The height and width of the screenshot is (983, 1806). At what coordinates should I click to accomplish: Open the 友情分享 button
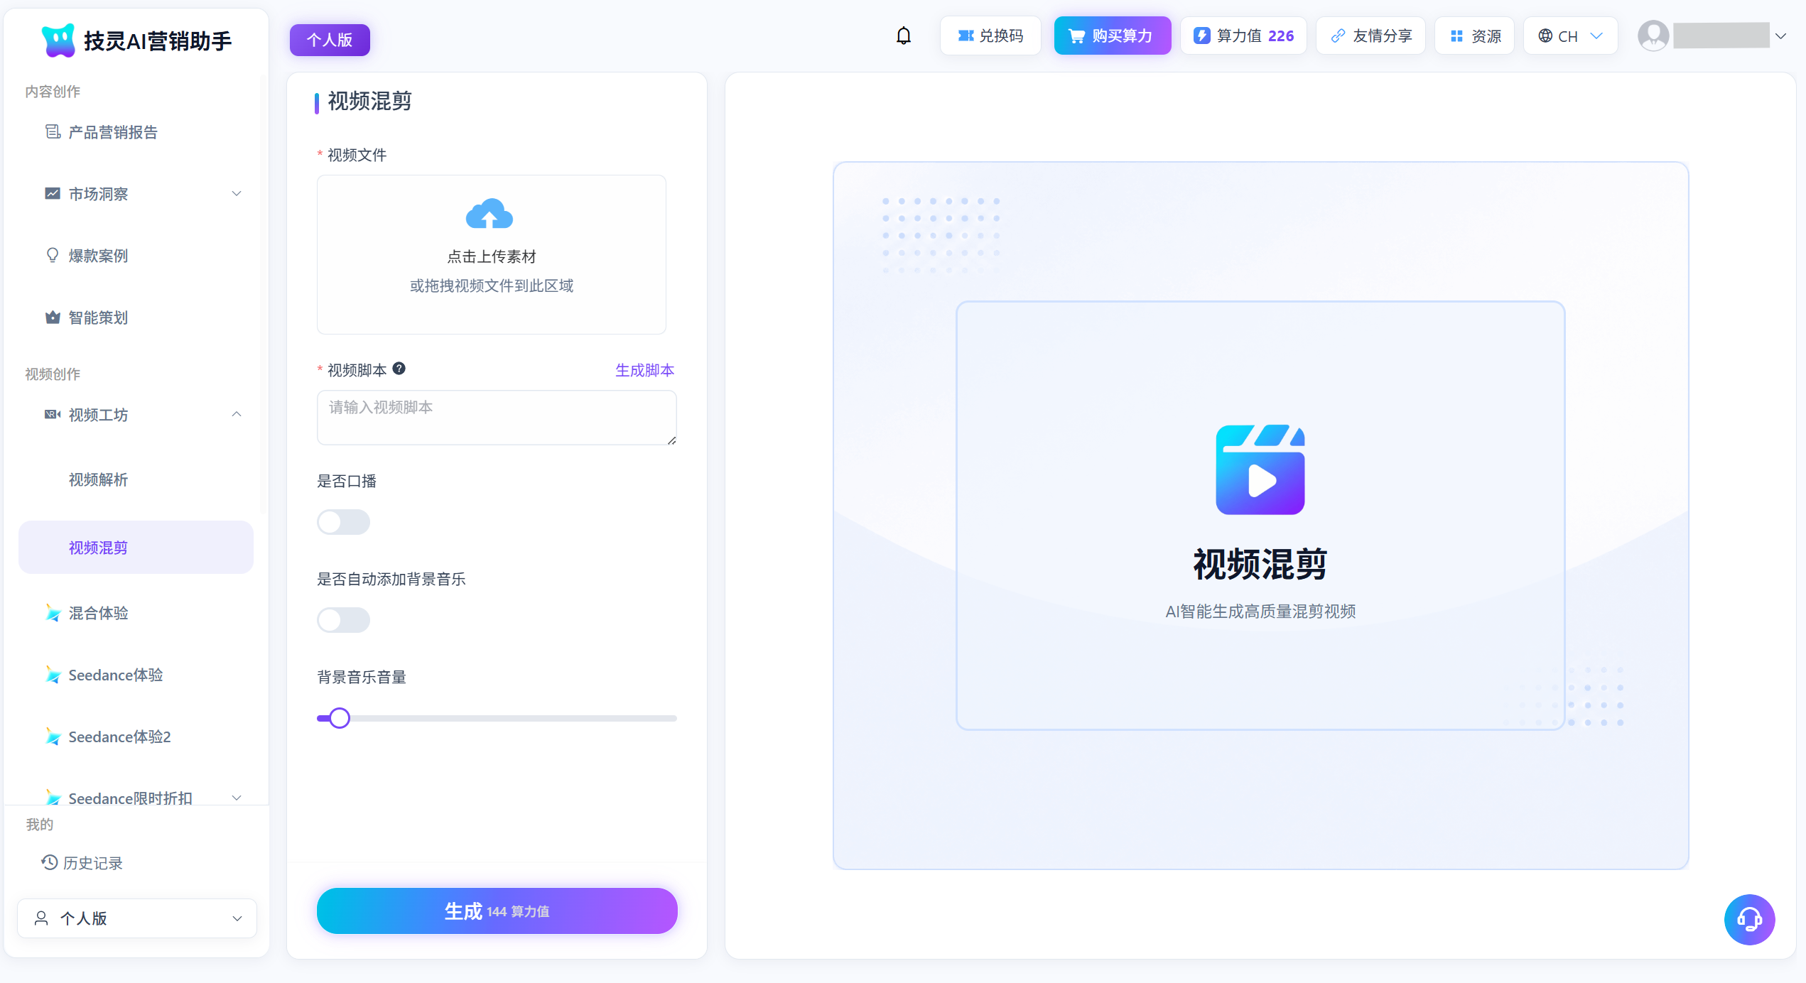[x=1370, y=36]
